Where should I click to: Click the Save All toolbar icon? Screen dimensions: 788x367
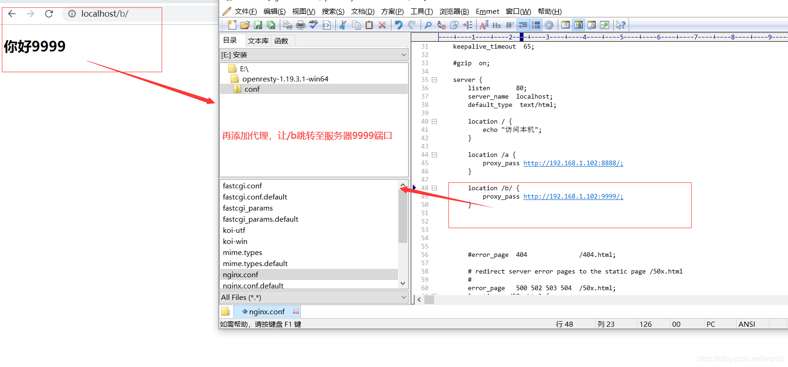point(271,25)
